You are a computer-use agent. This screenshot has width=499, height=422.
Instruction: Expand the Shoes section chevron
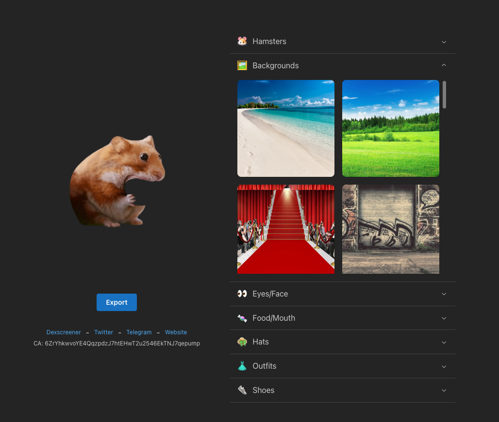(x=444, y=390)
